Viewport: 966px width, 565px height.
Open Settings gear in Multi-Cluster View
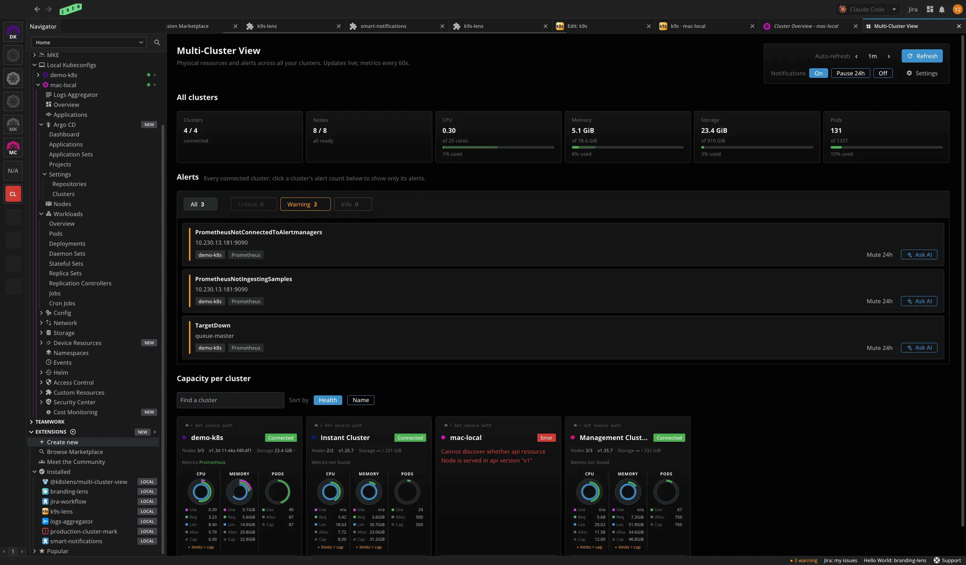tap(922, 73)
